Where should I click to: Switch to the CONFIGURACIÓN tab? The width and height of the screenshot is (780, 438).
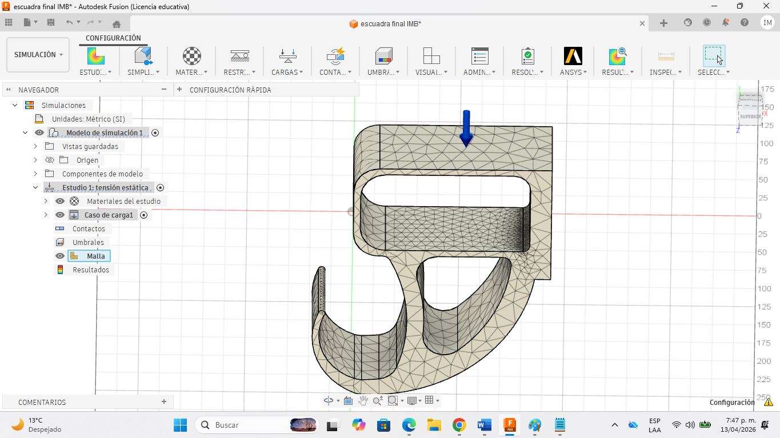[113, 38]
